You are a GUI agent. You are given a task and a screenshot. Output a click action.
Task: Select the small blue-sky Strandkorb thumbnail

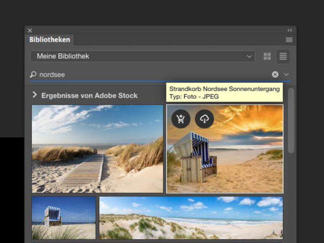point(64,218)
